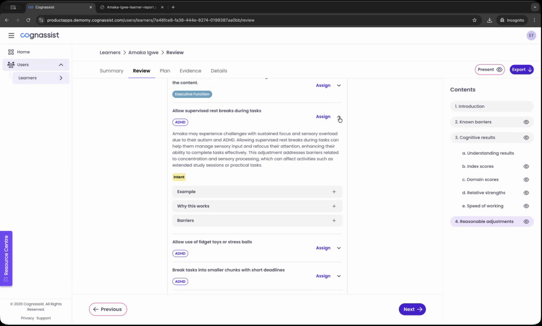Reload the page
The width and height of the screenshot is (542, 326).
tap(28, 20)
